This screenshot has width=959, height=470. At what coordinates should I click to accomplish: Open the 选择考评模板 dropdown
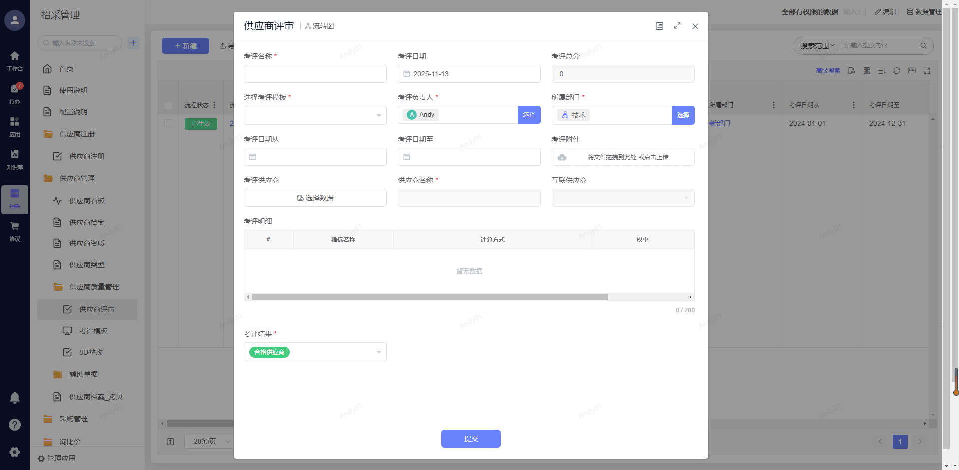[x=315, y=115]
